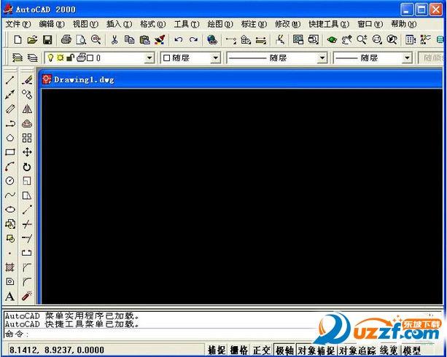447x357 pixels.
Task: Click the Offset modify tool
Action: click(27, 124)
